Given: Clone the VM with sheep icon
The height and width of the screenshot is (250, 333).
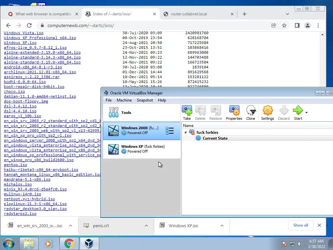Looking at the screenshot, I should tap(251, 113).
